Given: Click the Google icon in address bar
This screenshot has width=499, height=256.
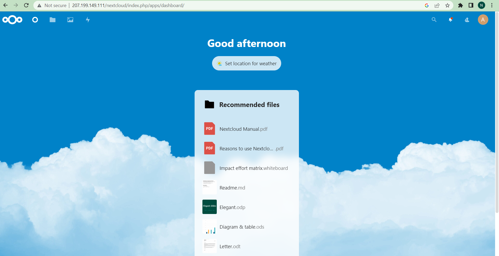Looking at the screenshot, I should [427, 5].
